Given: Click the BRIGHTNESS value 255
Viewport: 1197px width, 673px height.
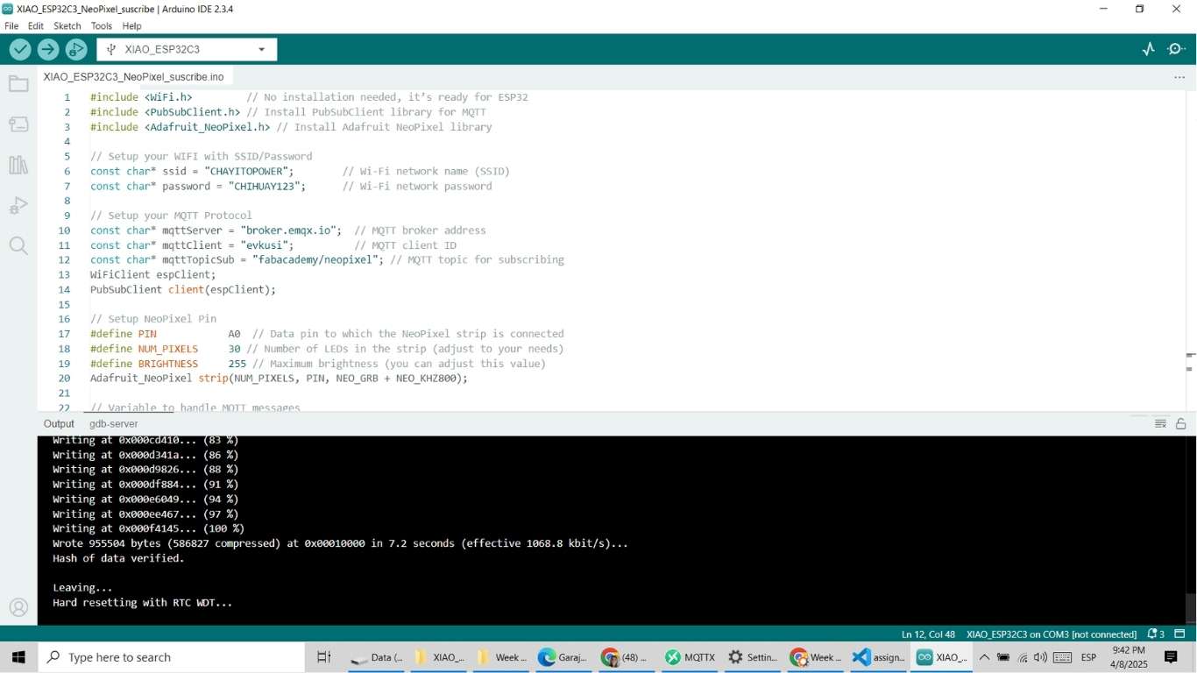Looking at the screenshot, I should [x=237, y=364].
